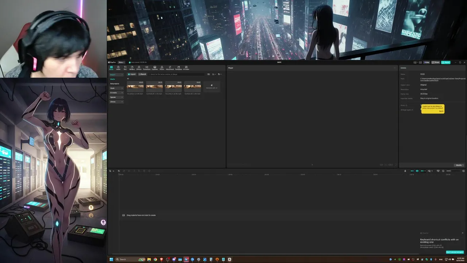Click Got it on yellow tooltip
The width and height of the screenshot is (467, 263).
pos(441,111)
